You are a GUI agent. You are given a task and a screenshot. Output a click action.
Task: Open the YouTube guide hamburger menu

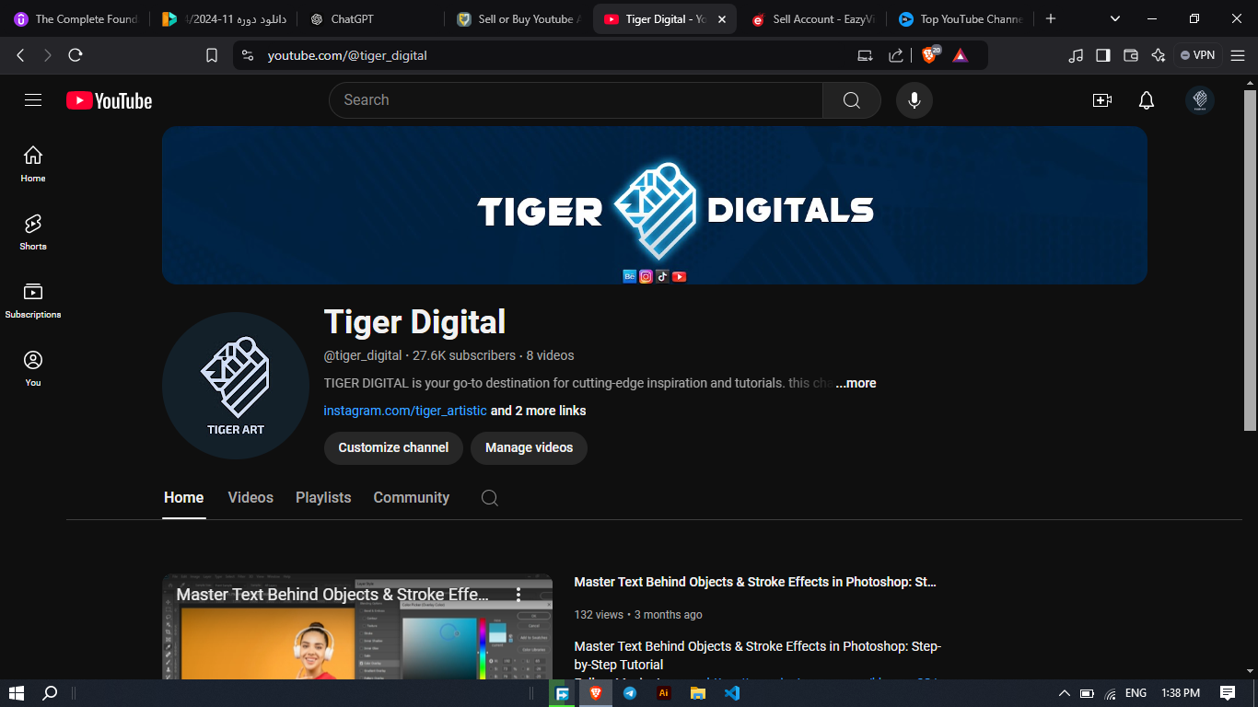(33, 100)
